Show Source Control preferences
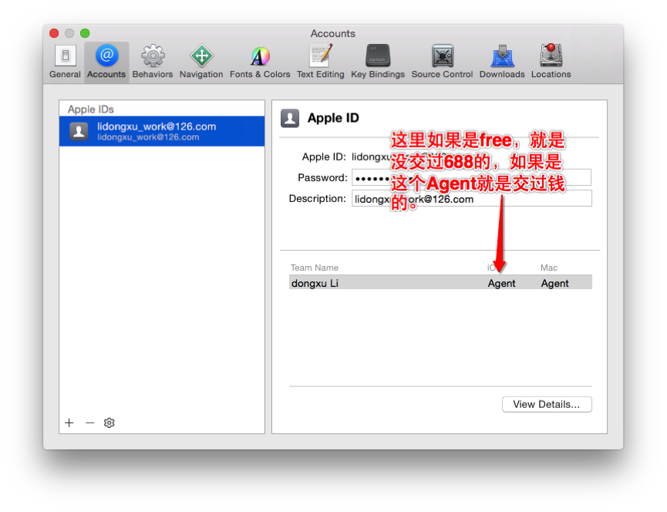The width and height of the screenshot is (667, 512). (x=442, y=62)
